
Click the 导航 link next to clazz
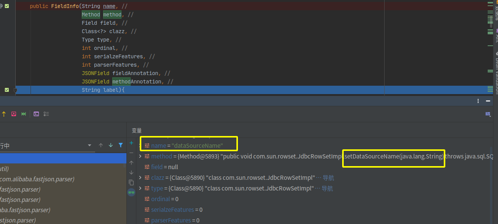click(x=328, y=178)
